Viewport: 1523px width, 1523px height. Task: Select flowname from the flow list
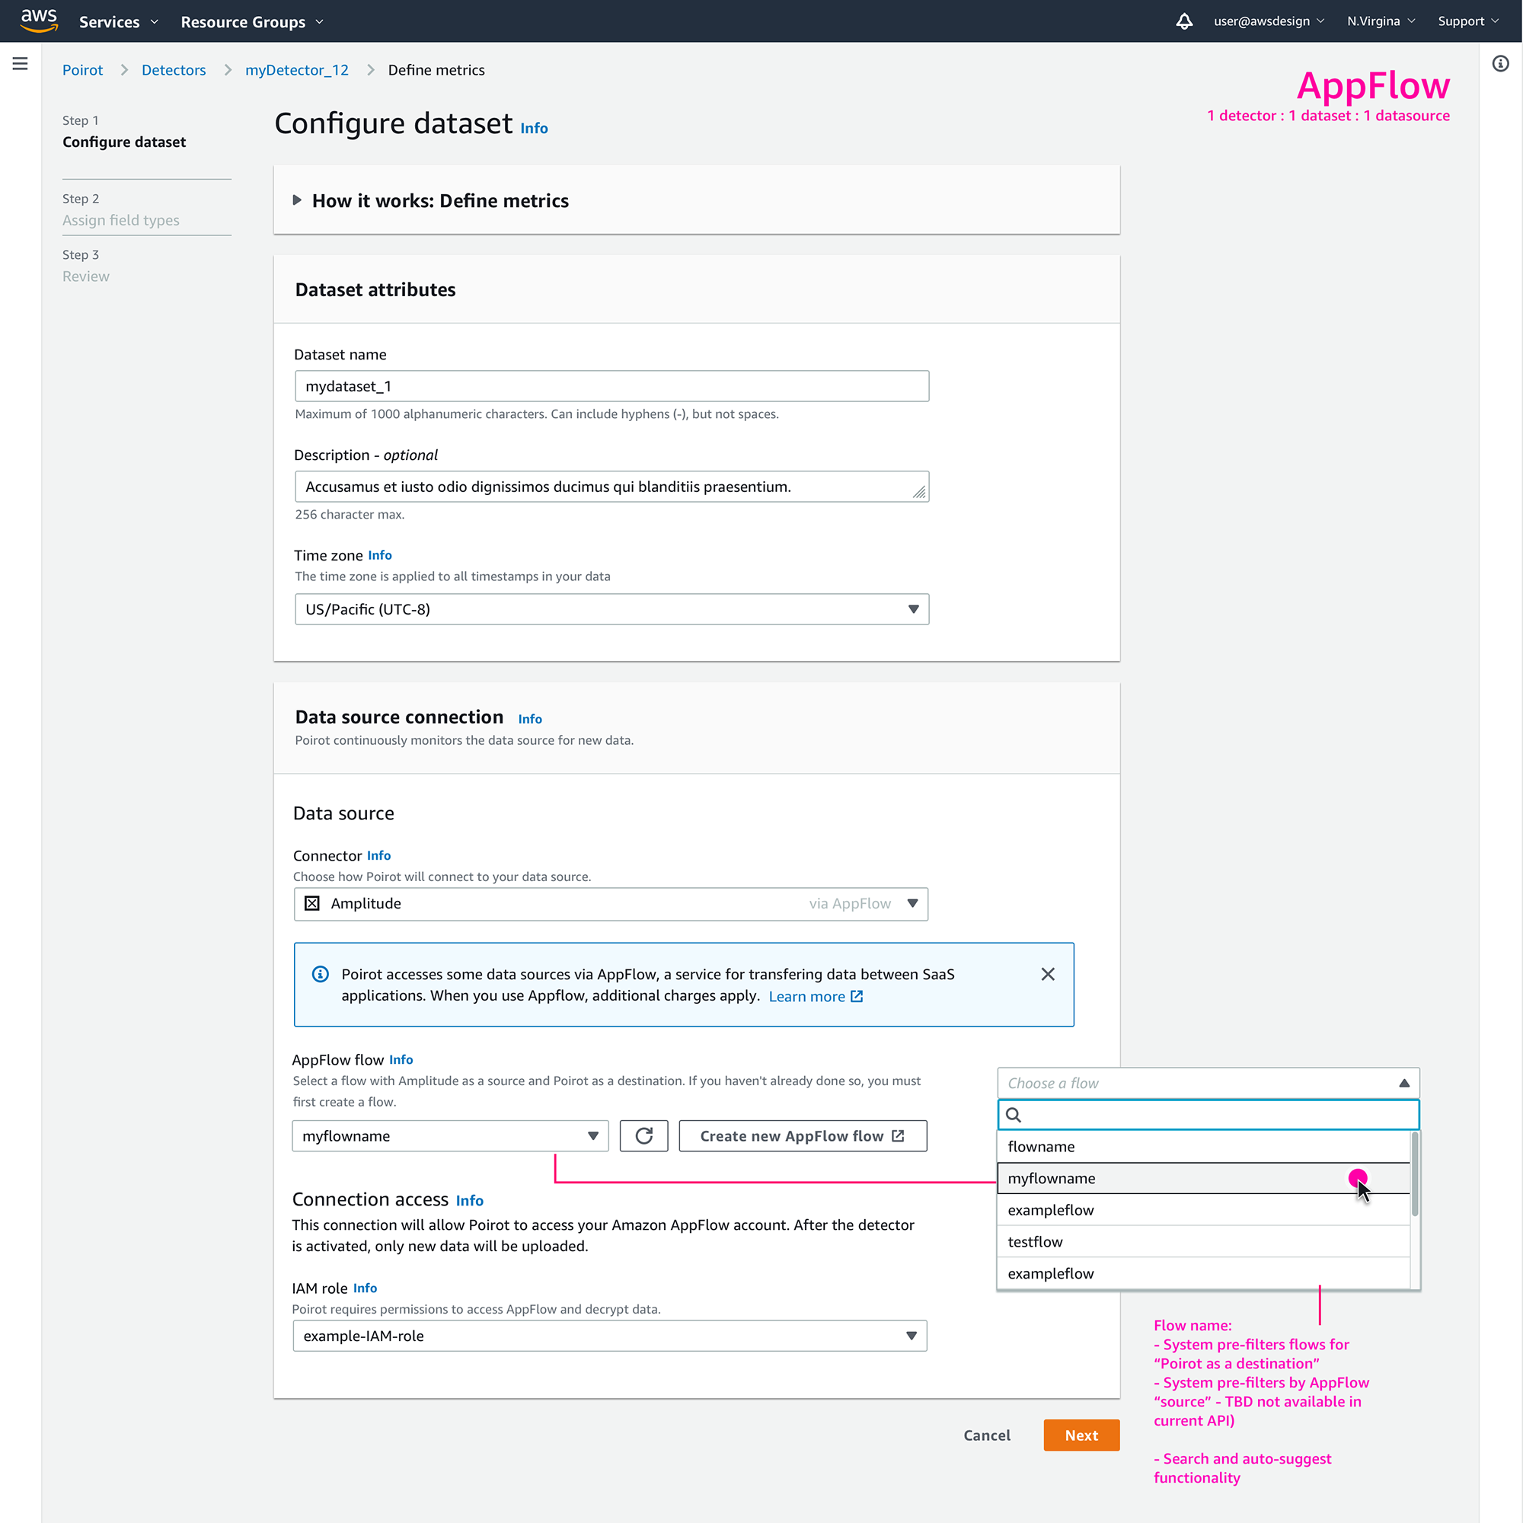1204,1147
